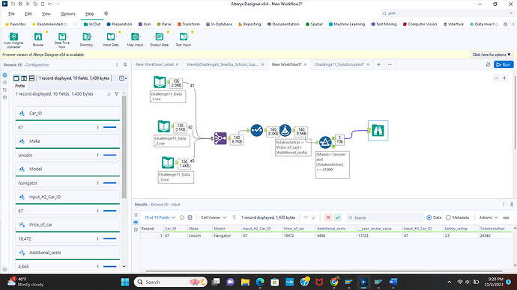The width and height of the screenshot is (517, 290).
Task: Select the Directory tool
Action: coord(86,40)
